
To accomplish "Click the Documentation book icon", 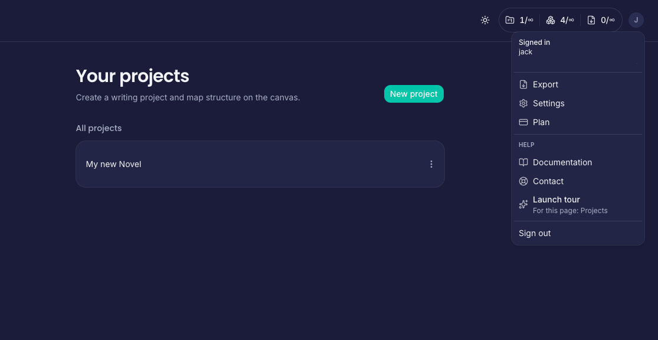I will [523, 162].
